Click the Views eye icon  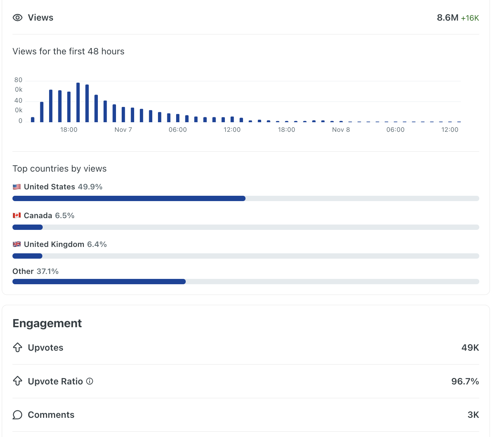[x=17, y=17]
